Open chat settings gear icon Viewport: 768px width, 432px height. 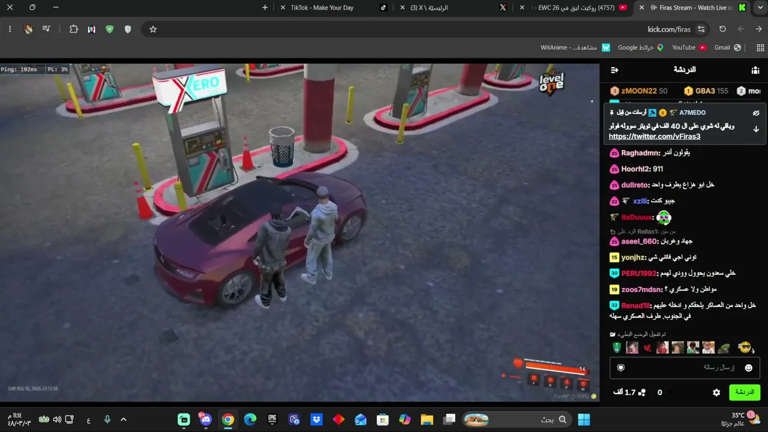pyautogui.click(x=716, y=392)
